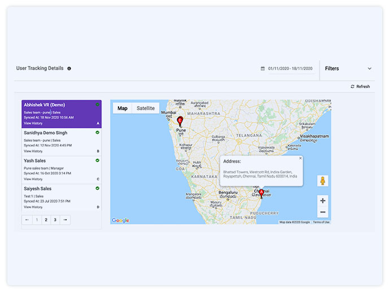Screen dimensions: 389x292
Task: Click the User Tracking Details heading
Action: click(x=40, y=68)
